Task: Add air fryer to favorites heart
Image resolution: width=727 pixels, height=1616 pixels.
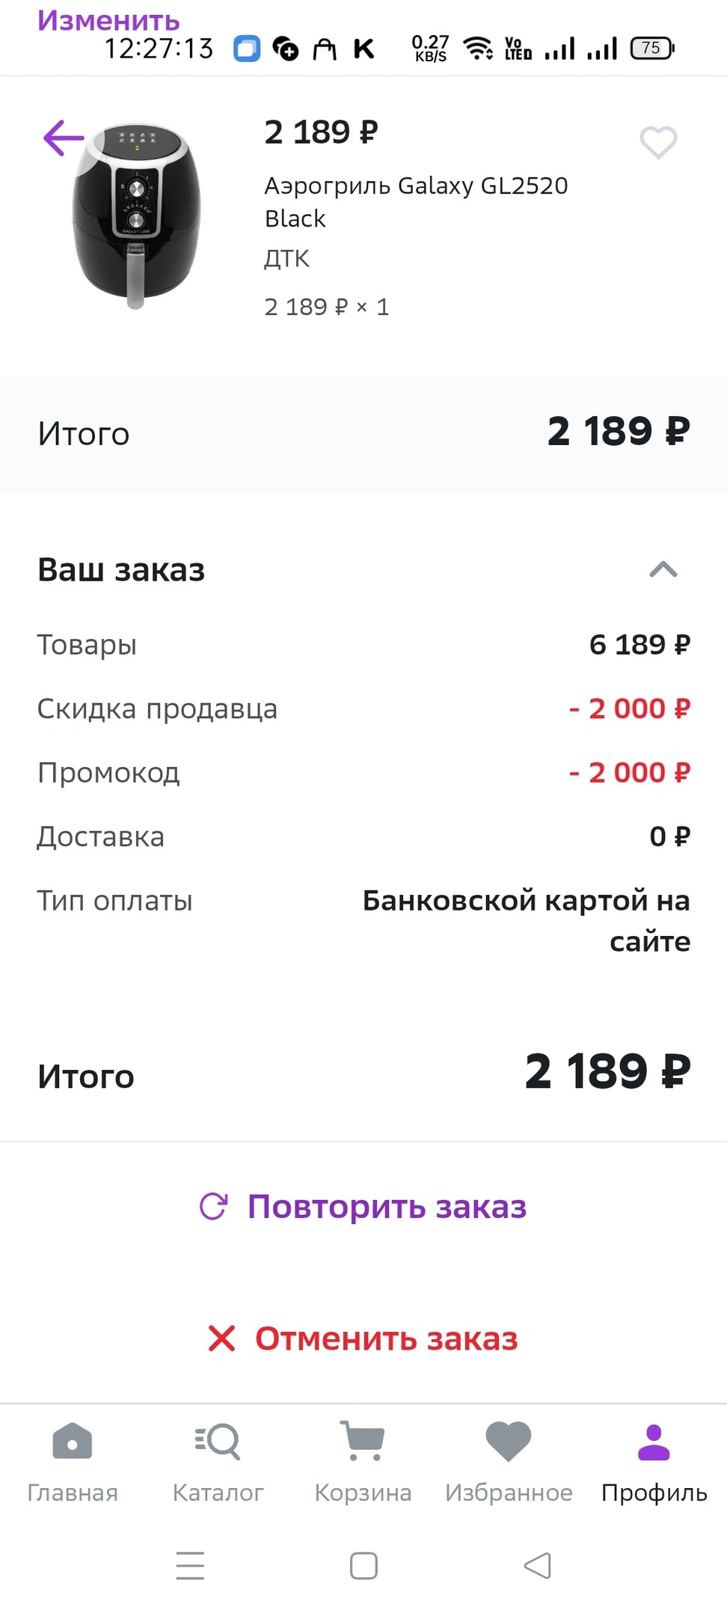Action: pyautogui.click(x=658, y=142)
